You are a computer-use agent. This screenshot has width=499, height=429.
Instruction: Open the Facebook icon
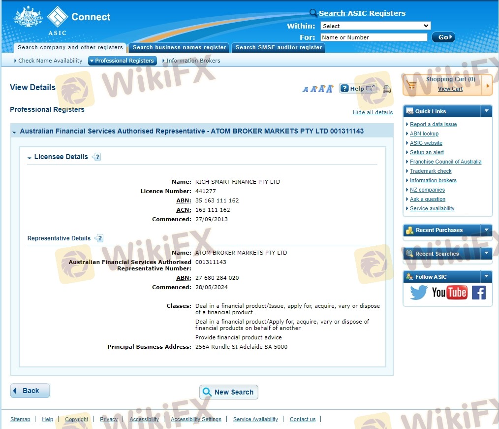(x=478, y=293)
